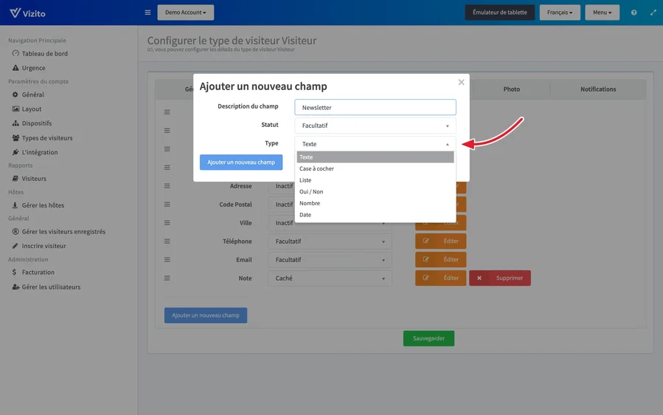Click the Urgence warning triangle icon
The image size is (663, 415).
(15, 68)
